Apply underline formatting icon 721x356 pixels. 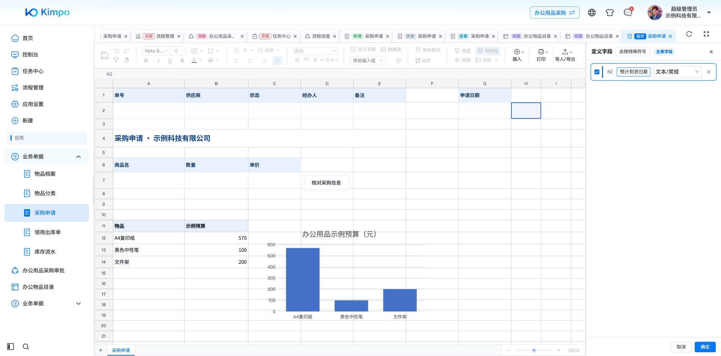click(x=170, y=60)
